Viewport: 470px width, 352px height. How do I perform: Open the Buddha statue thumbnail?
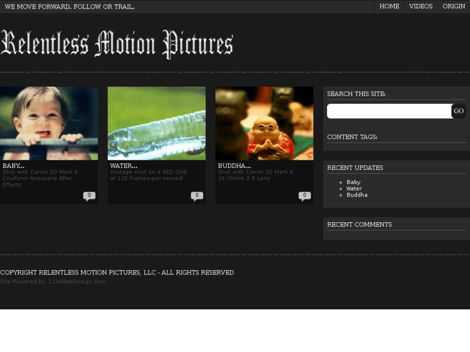[x=264, y=123]
